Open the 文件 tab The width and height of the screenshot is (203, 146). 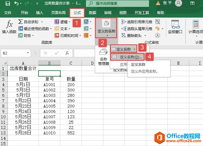pyautogui.click(x=8, y=13)
